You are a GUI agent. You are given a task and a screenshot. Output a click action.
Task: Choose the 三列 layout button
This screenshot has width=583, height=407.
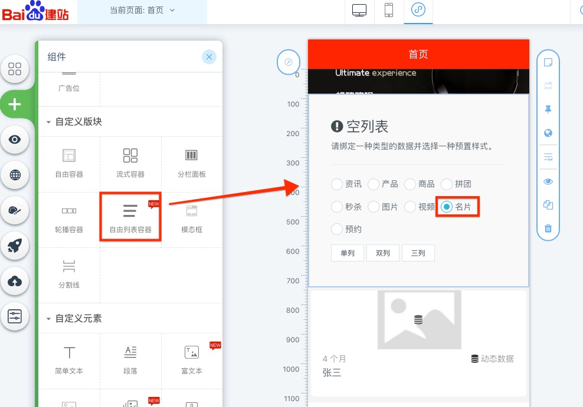click(x=418, y=253)
